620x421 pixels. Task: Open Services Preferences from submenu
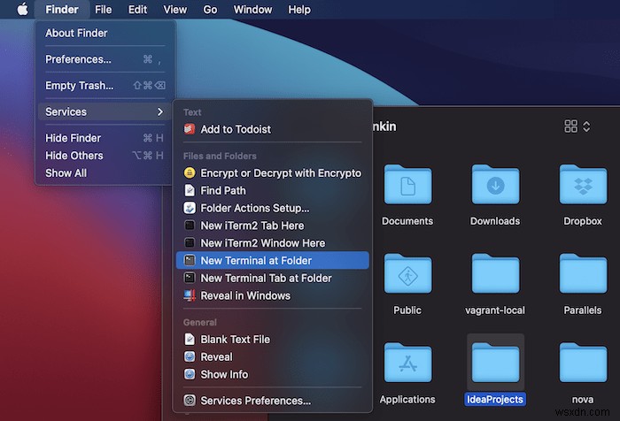click(x=255, y=401)
